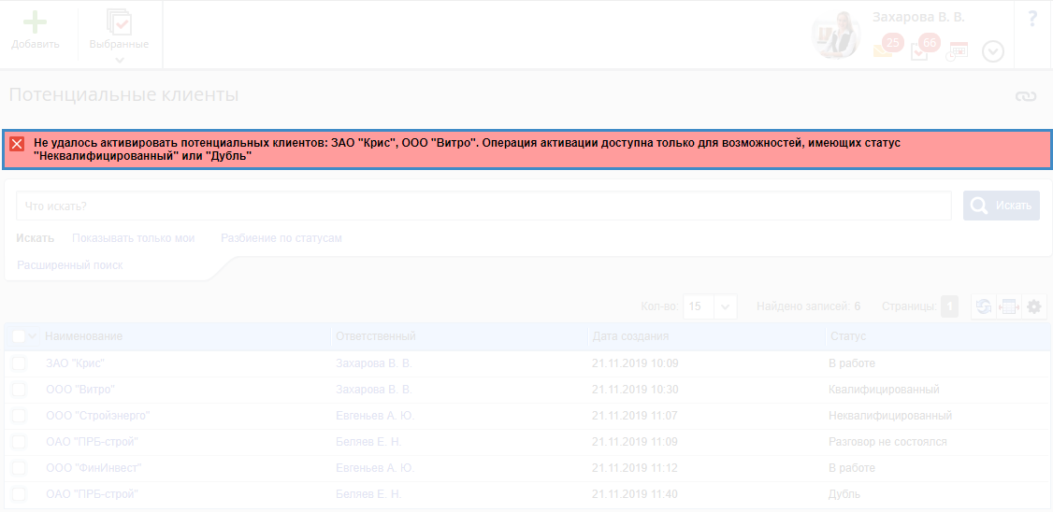Open Евгеньев А. Ю. in Стройэнерго row

375,416
